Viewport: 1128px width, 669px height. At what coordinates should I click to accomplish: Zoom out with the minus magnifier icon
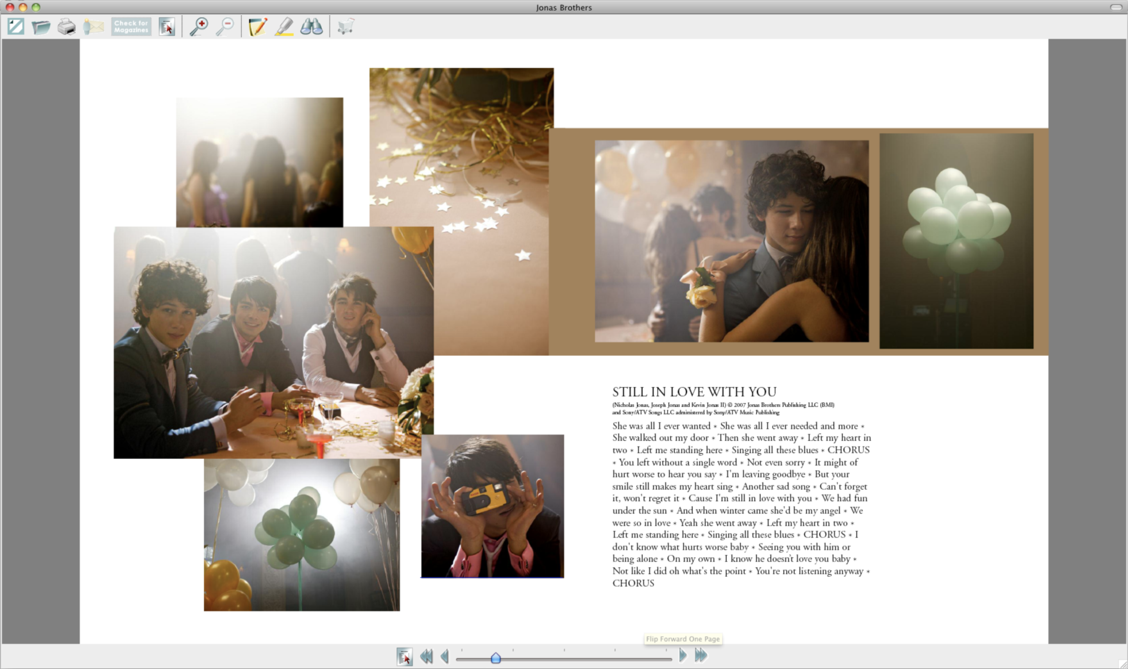225,27
